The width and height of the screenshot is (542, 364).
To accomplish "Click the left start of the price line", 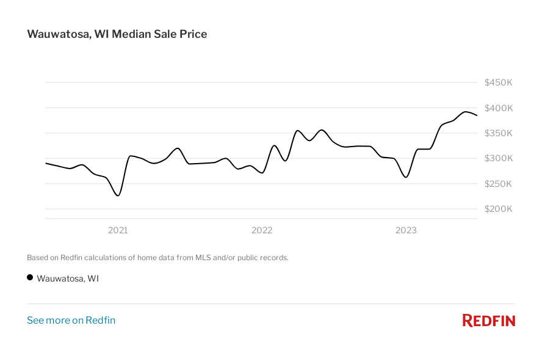I will (46, 163).
